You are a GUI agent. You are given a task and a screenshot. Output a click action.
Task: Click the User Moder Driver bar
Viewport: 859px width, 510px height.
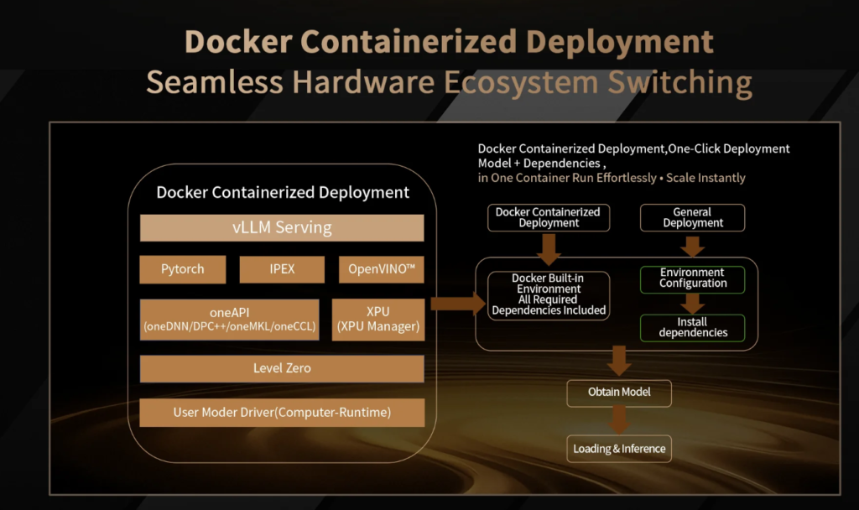tap(282, 412)
